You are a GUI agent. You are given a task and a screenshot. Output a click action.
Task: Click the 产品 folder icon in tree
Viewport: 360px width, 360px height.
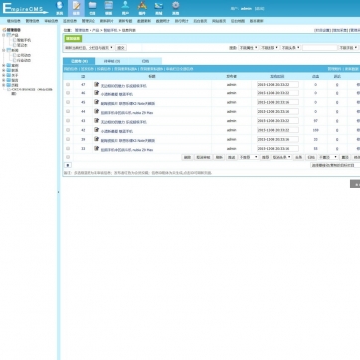point(8,35)
